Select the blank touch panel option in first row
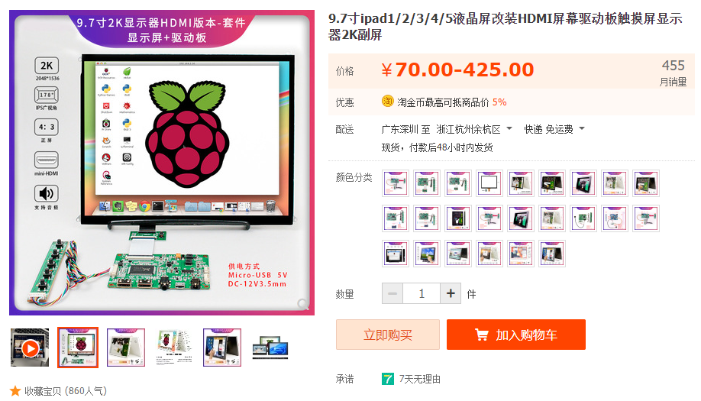 [x=489, y=183]
